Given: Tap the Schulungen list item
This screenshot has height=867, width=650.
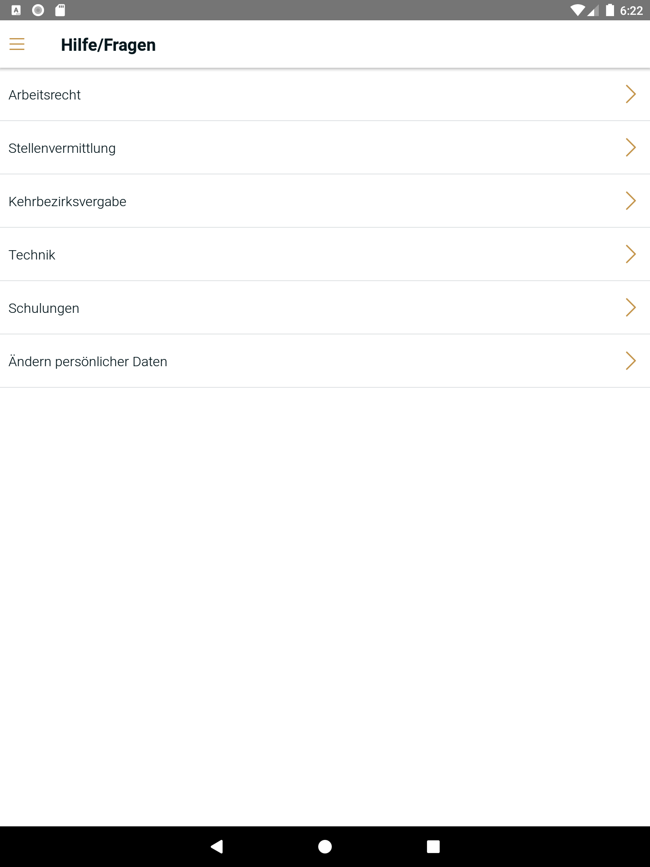Looking at the screenshot, I should (x=44, y=308).
